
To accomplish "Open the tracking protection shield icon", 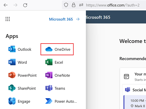I will 66,5.
